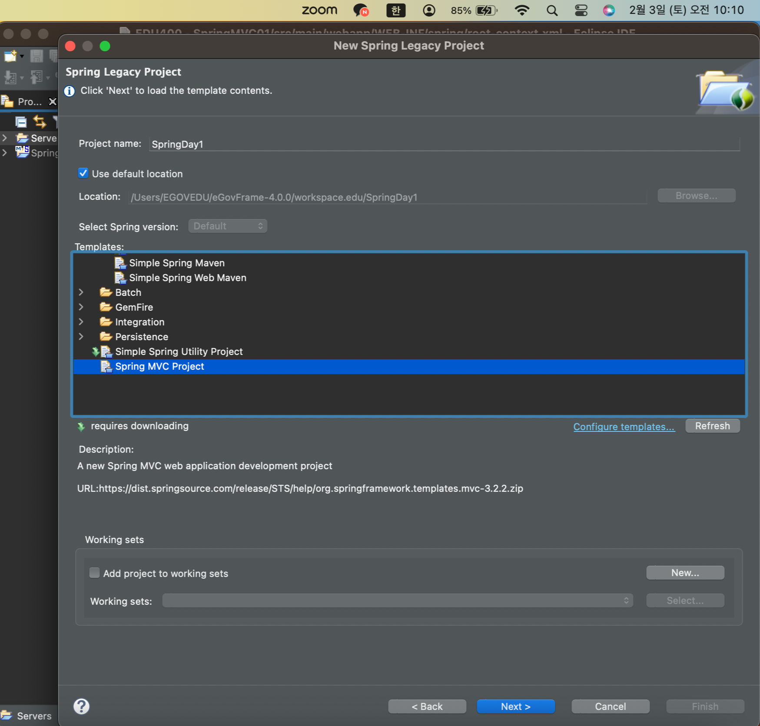Open the battery status menu
This screenshot has width=760, height=726.
click(474, 10)
